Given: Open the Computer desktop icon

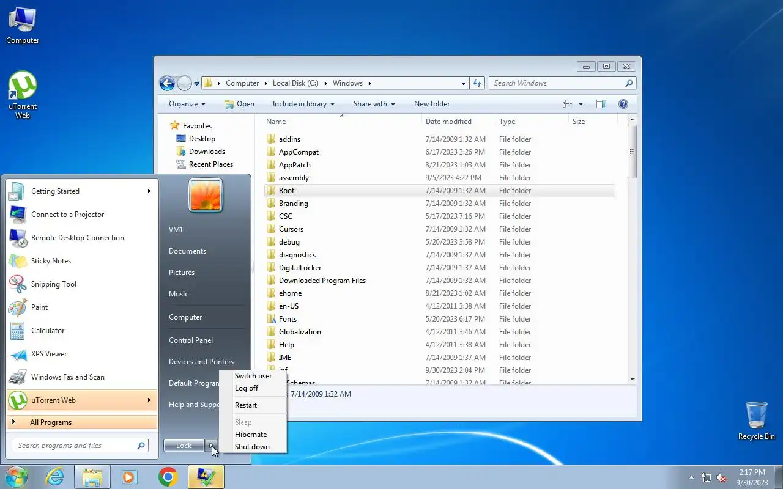Looking at the screenshot, I should [23, 26].
